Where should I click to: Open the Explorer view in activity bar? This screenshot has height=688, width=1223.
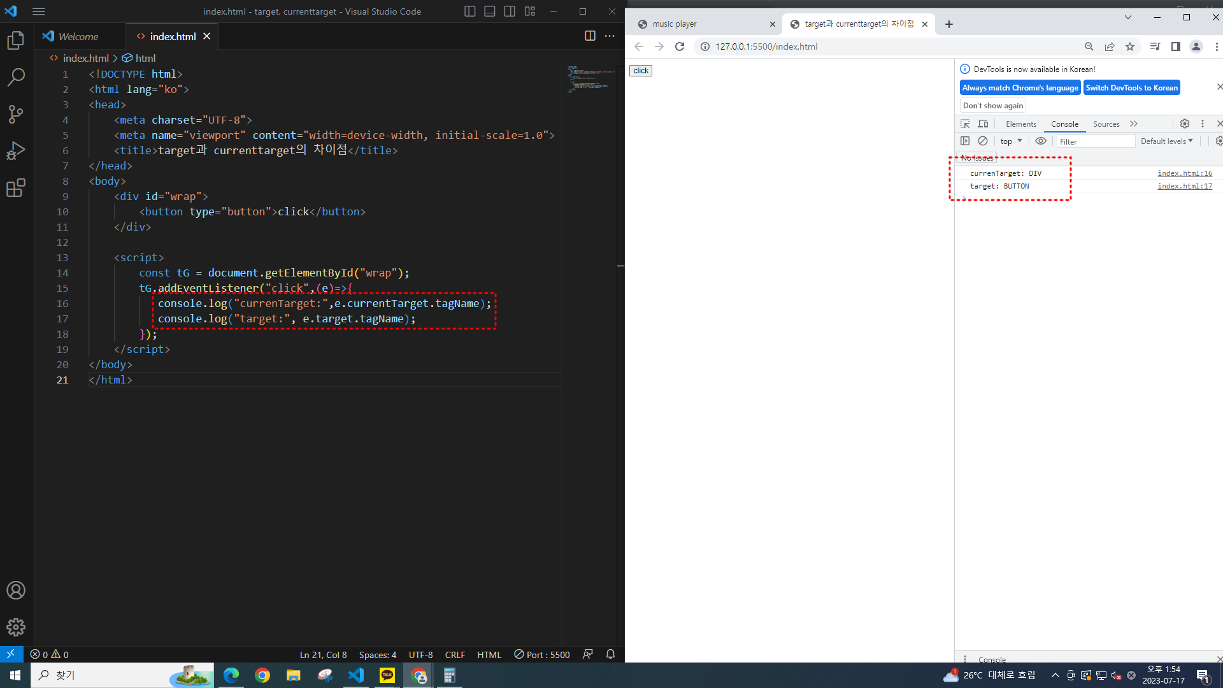(x=16, y=41)
